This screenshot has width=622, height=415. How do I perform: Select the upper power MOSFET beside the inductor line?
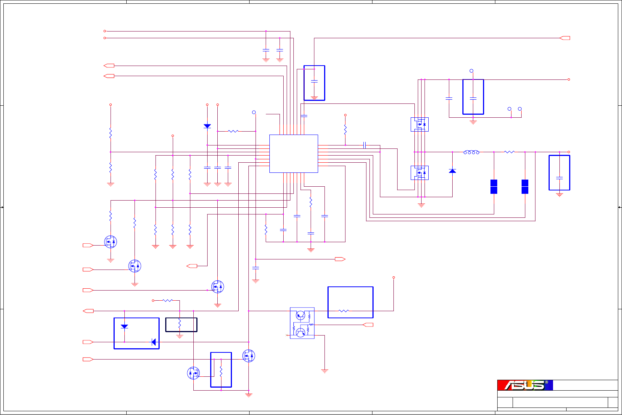(420, 124)
